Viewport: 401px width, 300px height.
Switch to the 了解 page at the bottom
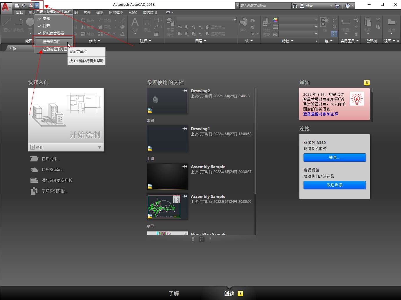tap(174, 293)
